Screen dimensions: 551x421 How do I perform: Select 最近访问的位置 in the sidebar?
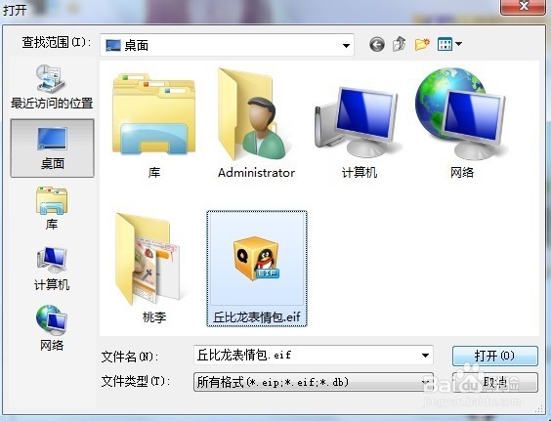point(52,87)
